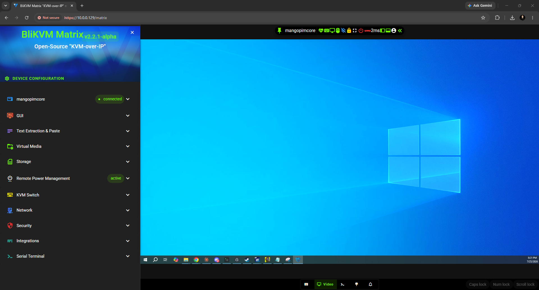This screenshot has width=539, height=290.
Task: Click the 'active' power management badge
Action: pyautogui.click(x=116, y=178)
